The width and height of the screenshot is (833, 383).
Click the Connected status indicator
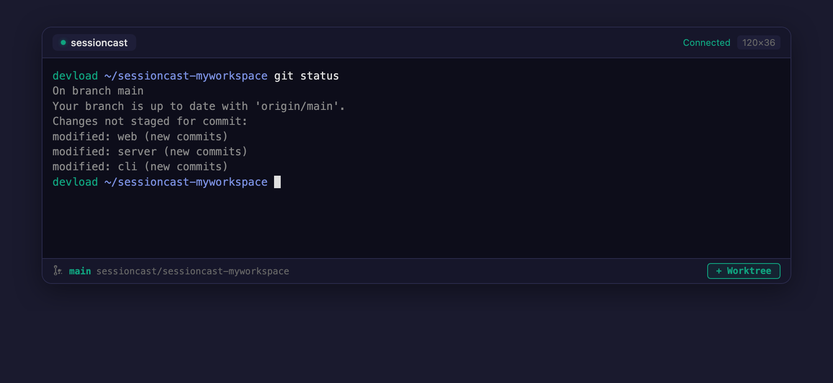click(706, 42)
